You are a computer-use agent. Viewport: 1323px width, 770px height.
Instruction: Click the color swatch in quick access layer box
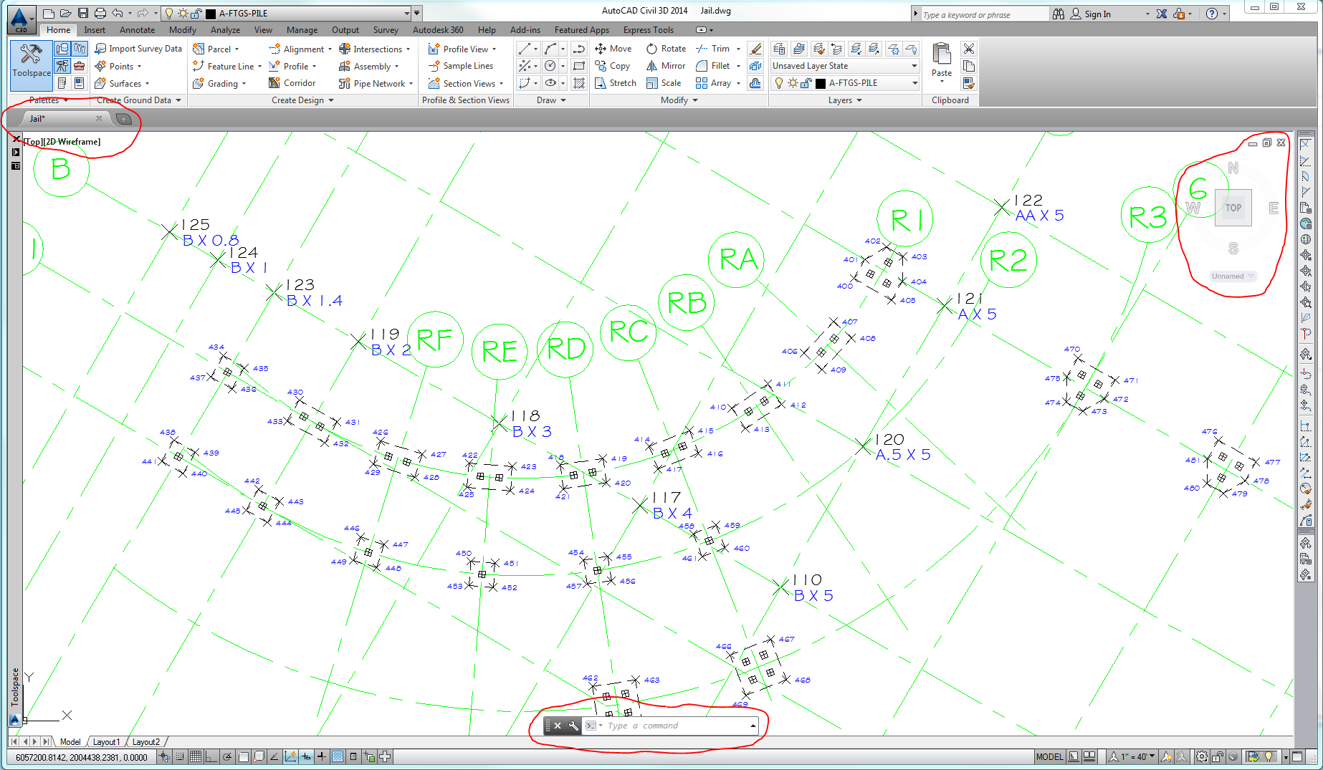tap(211, 14)
